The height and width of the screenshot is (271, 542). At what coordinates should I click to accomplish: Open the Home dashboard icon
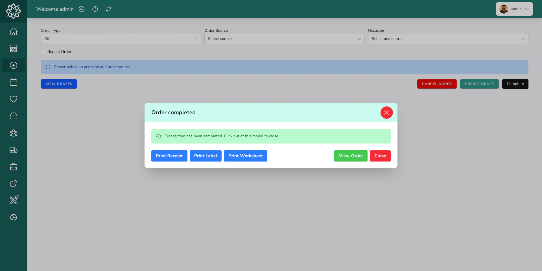click(13, 32)
